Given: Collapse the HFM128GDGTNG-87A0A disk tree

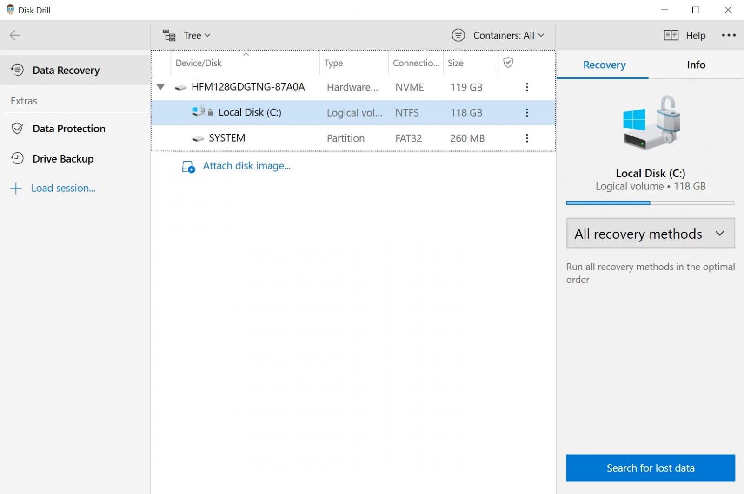Looking at the screenshot, I should point(161,87).
